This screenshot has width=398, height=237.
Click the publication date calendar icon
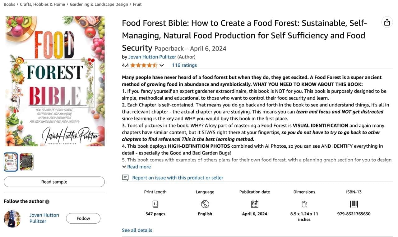point(255,204)
